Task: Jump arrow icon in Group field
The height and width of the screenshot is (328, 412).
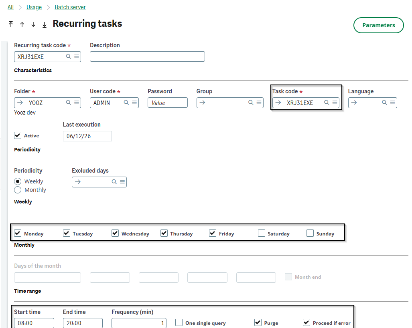Action: (202, 103)
